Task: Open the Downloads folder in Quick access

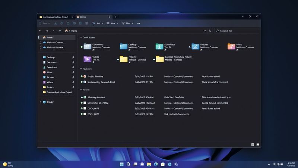Action: point(165,46)
